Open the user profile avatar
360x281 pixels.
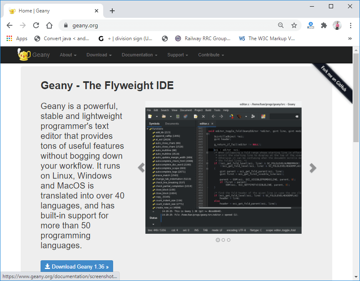coord(337,25)
